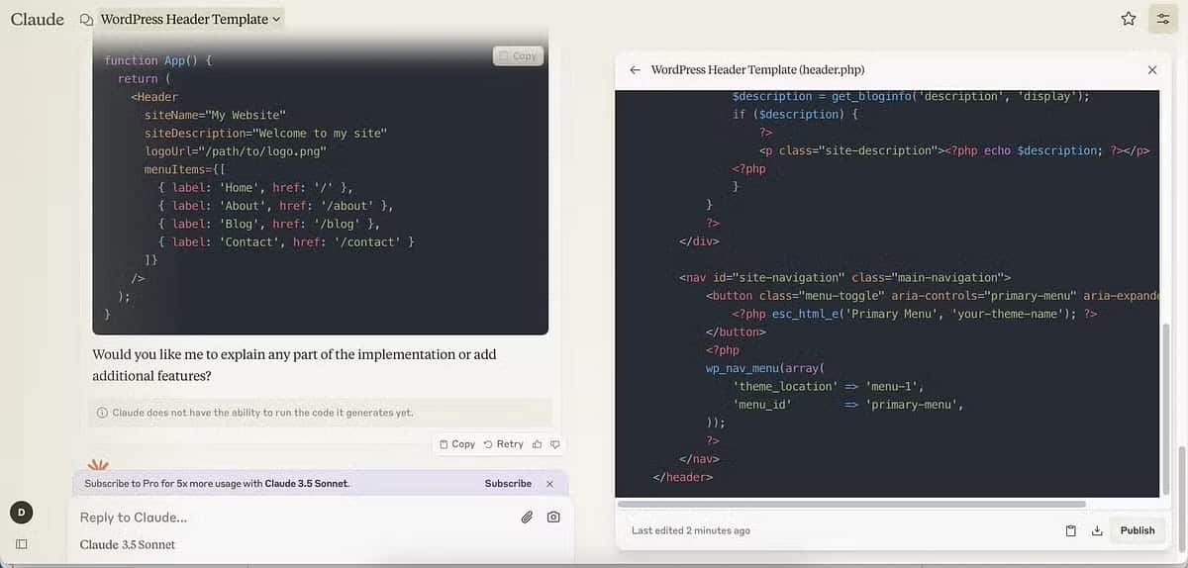Viewport: 1188px width, 568px height.
Task: Click the 'Would you like me to explain' paragraph
Action: tap(294, 365)
